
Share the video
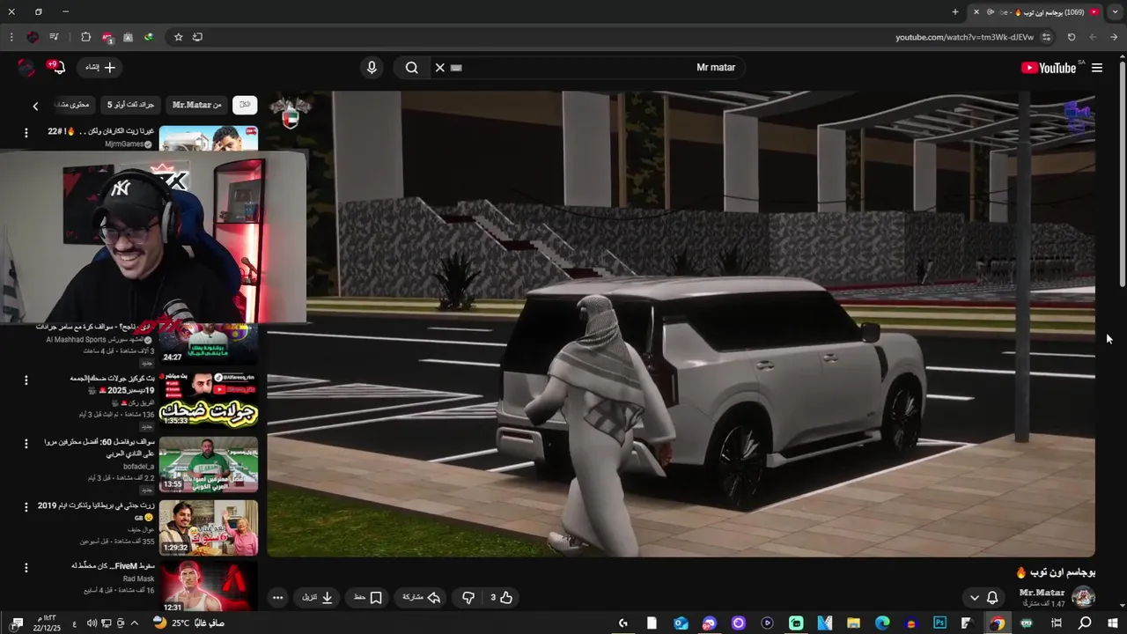pos(422,597)
